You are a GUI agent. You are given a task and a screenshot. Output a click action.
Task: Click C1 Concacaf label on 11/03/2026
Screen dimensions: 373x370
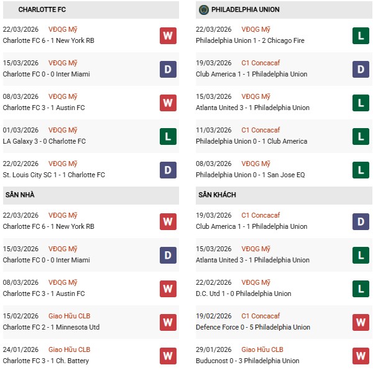pyautogui.click(x=262, y=130)
